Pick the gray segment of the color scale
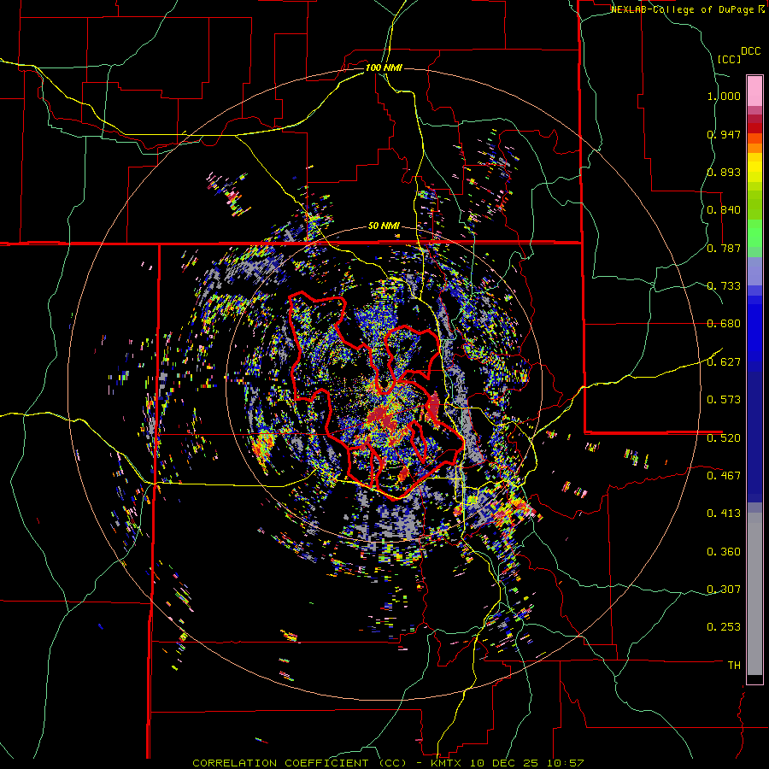 (754, 594)
